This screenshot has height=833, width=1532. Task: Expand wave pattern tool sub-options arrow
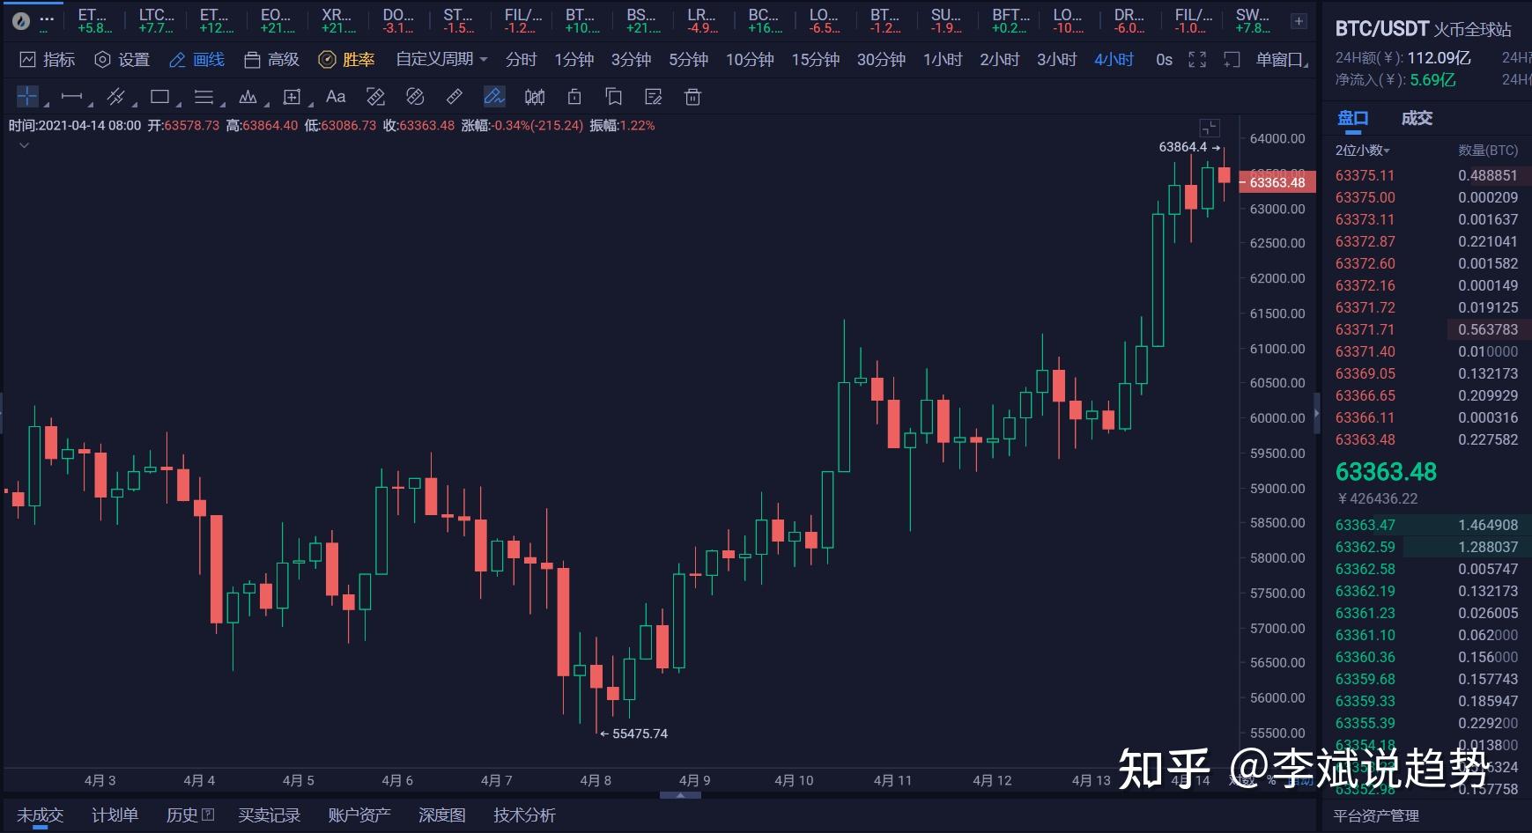[x=267, y=104]
